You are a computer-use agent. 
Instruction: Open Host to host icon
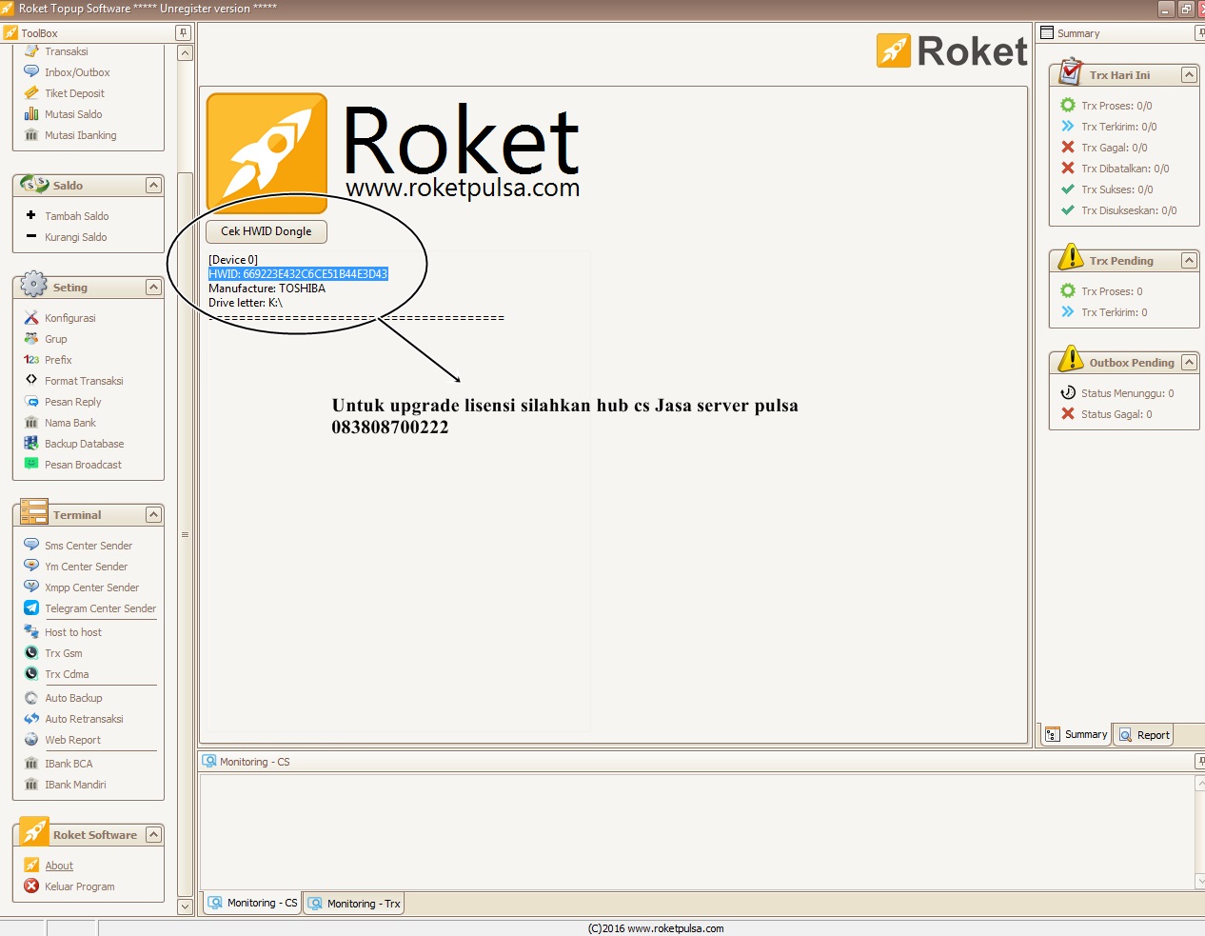31,631
